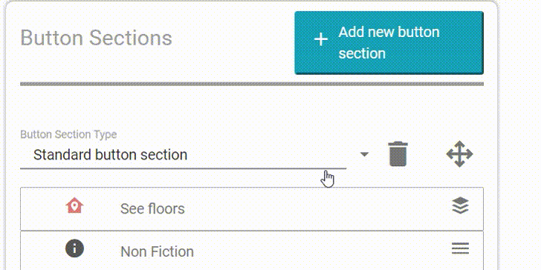Select the 'Non Fiction' button row
The height and width of the screenshot is (270, 541).
[x=252, y=251]
